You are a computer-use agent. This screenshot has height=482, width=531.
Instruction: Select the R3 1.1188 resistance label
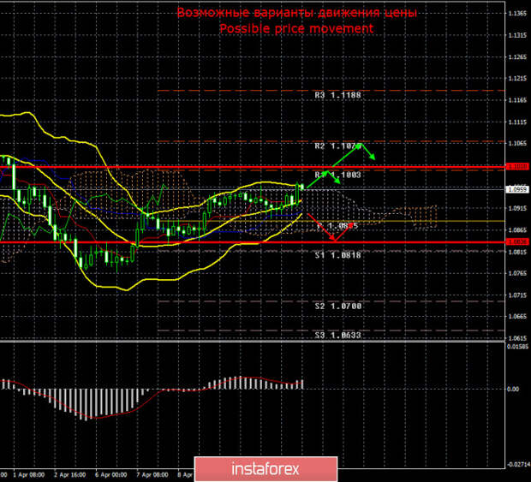(337, 96)
